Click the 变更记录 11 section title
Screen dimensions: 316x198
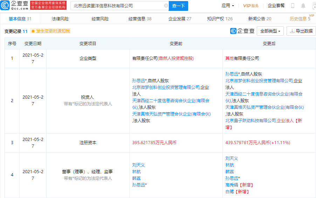(x=16, y=31)
